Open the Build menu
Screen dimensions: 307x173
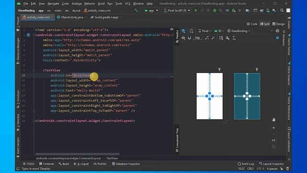101,3
